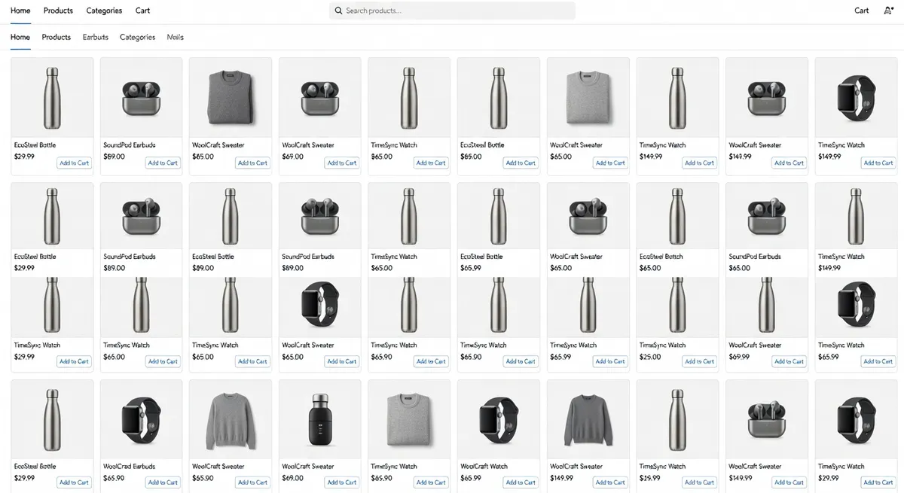Viewport: 904px width, 493px height.
Task: Open the black bottle product image
Action: pyautogui.click(x=320, y=419)
